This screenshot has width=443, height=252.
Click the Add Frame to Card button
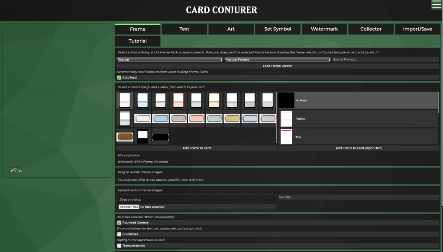197,148
